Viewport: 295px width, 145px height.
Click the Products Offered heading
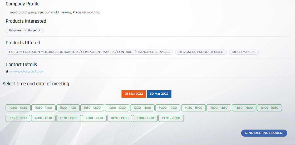23,43
